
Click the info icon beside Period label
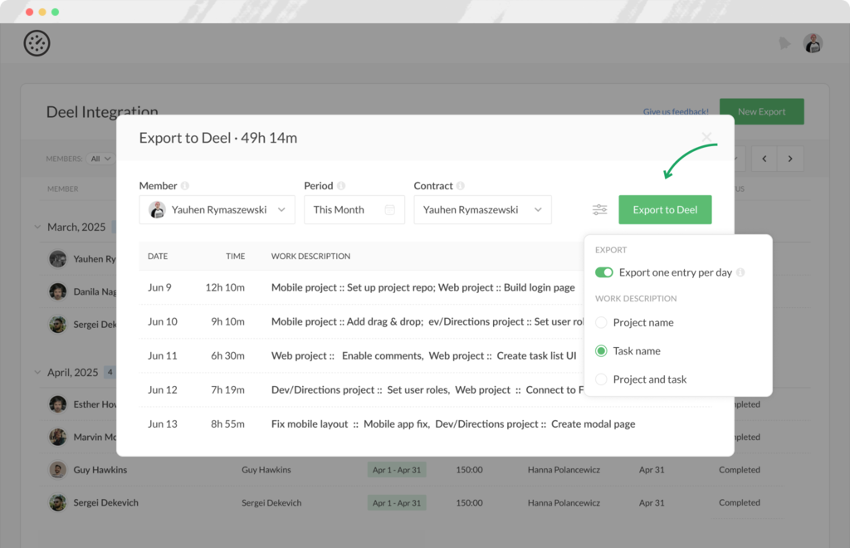click(341, 186)
